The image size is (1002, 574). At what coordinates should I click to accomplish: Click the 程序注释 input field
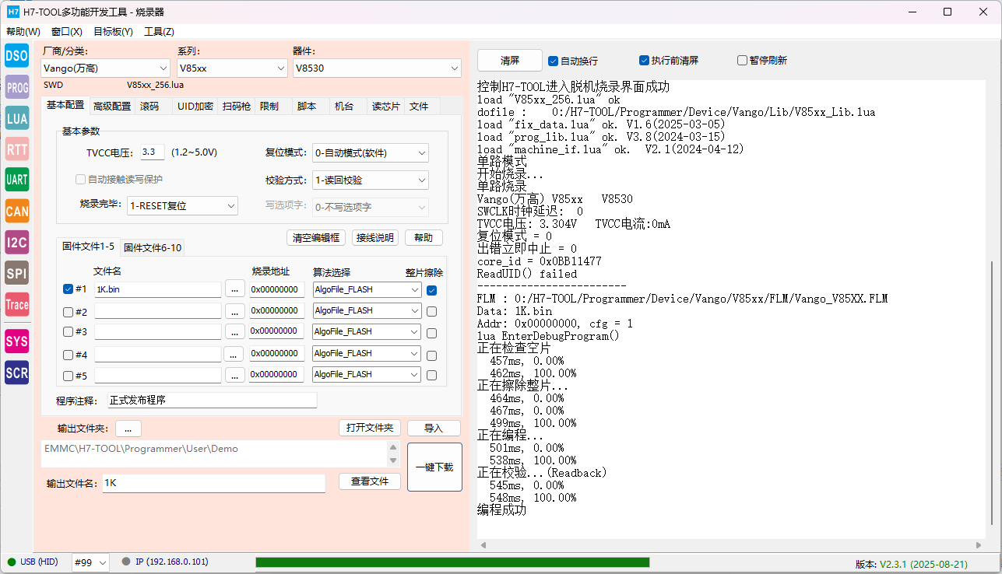coord(212,401)
